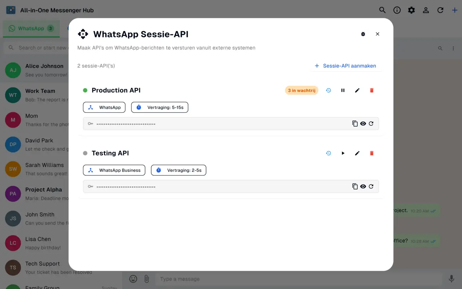This screenshot has height=289, width=462.
Task: Edit the Testing API
Action: (x=357, y=153)
